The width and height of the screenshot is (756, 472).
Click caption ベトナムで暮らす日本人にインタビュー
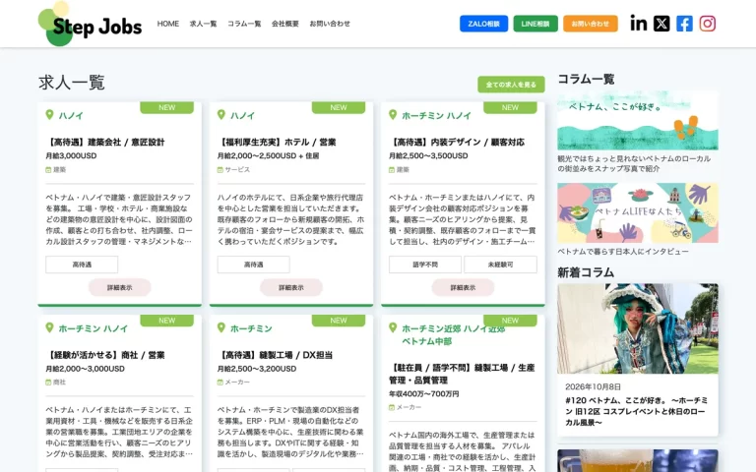[623, 252]
